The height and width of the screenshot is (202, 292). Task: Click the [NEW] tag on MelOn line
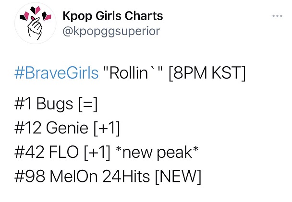coord(178,177)
